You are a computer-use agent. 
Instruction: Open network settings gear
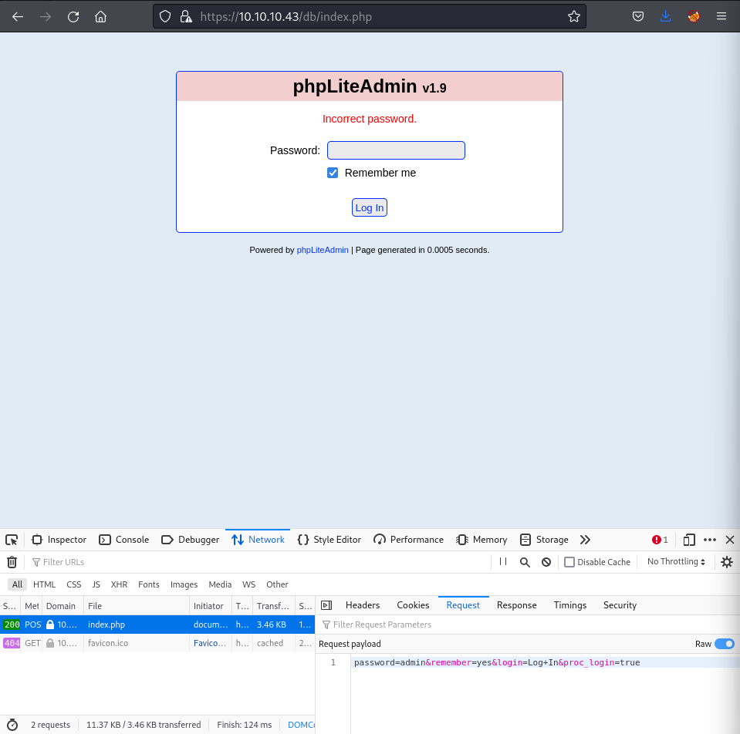(x=726, y=562)
